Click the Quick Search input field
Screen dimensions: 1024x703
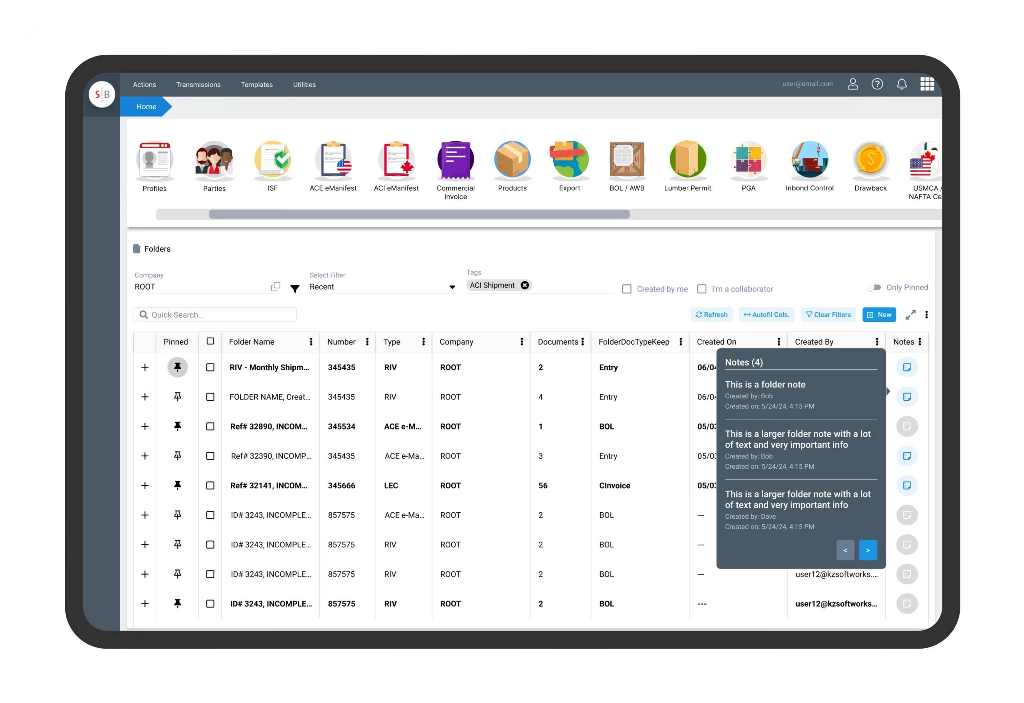(x=216, y=315)
